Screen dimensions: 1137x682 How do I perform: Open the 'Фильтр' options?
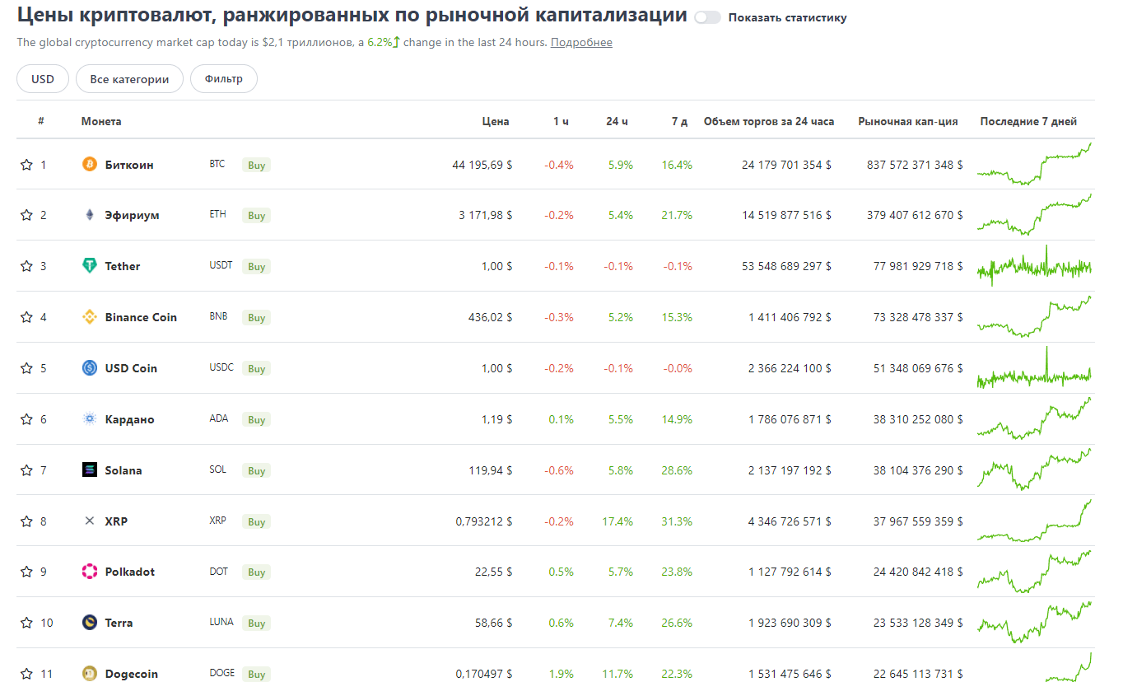click(x=224, y=79)
